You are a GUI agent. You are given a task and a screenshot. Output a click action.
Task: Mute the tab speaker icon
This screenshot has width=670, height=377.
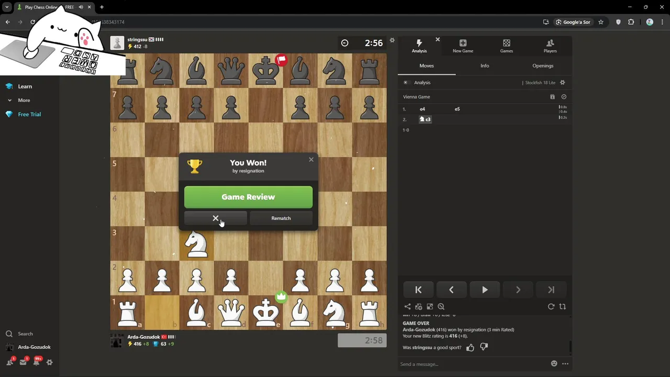[81, 7]
